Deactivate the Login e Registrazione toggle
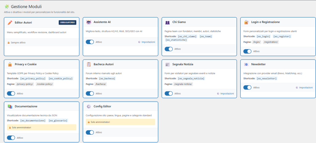Screen dimensions: 316x143 click(247, 51)
